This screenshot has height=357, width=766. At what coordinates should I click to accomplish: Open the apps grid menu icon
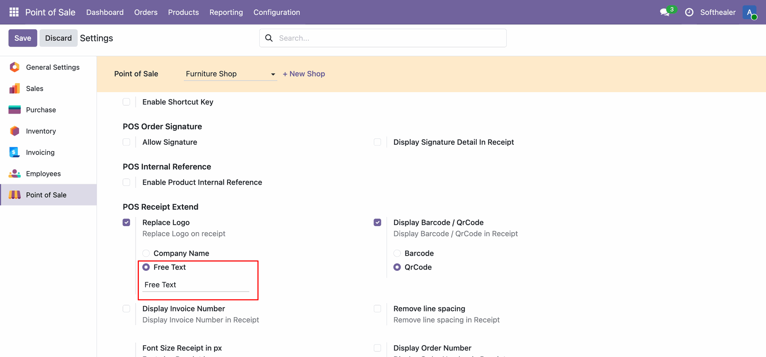14,12
